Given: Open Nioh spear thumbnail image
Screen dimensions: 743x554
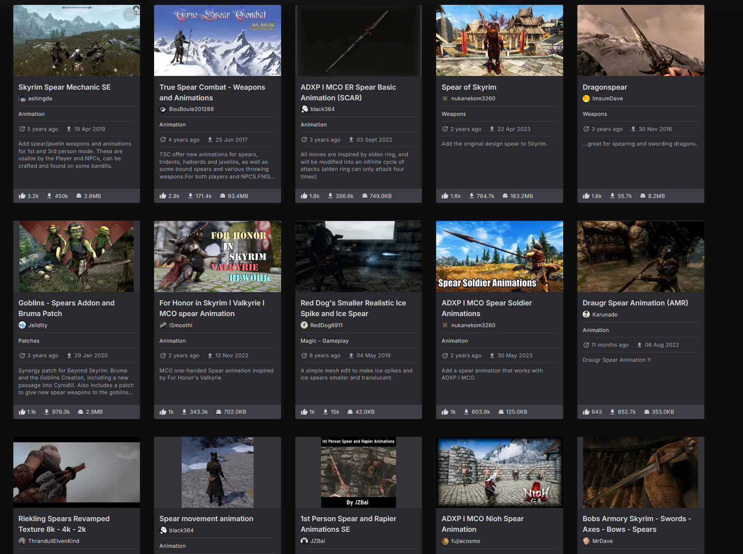Looking at the screenshot, I should [500, 472].
